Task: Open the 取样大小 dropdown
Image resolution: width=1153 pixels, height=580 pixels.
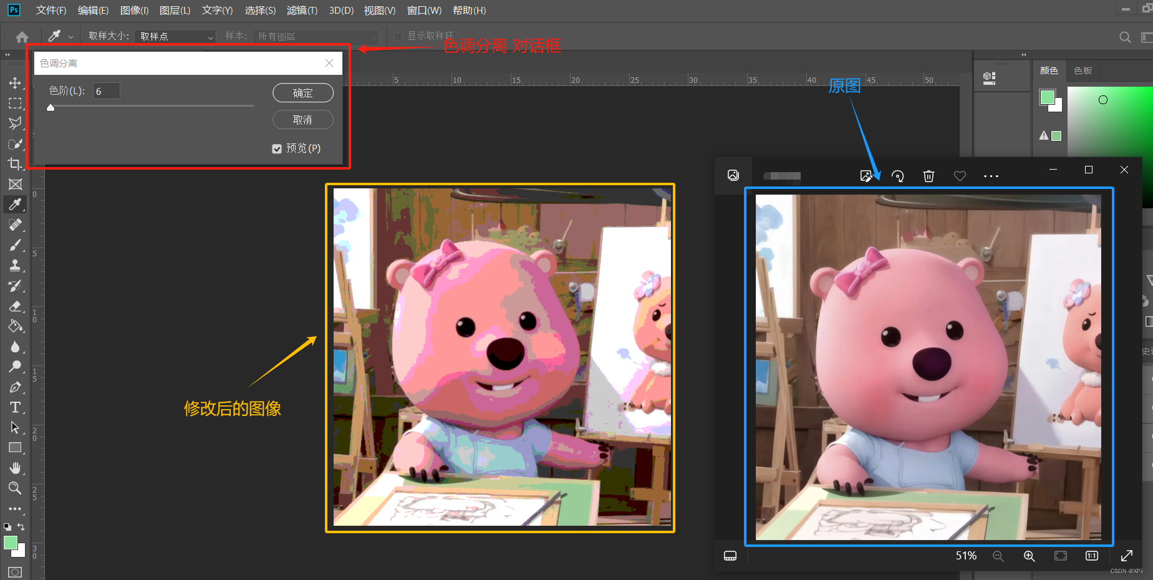Action: tap(175, 37)
